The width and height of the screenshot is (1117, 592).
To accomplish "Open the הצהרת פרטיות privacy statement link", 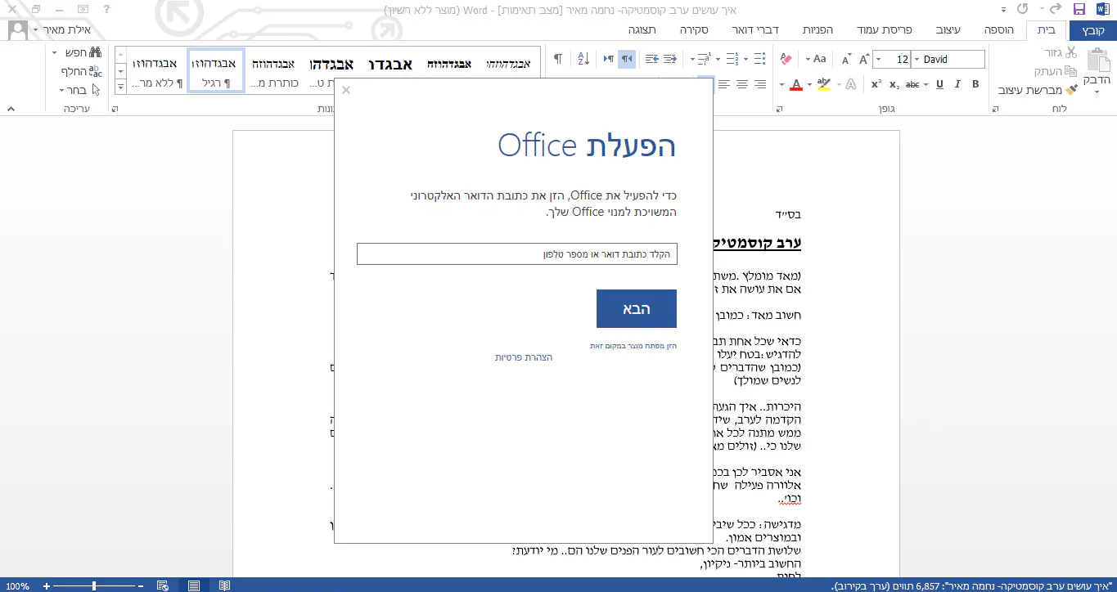I will [523, 357].
